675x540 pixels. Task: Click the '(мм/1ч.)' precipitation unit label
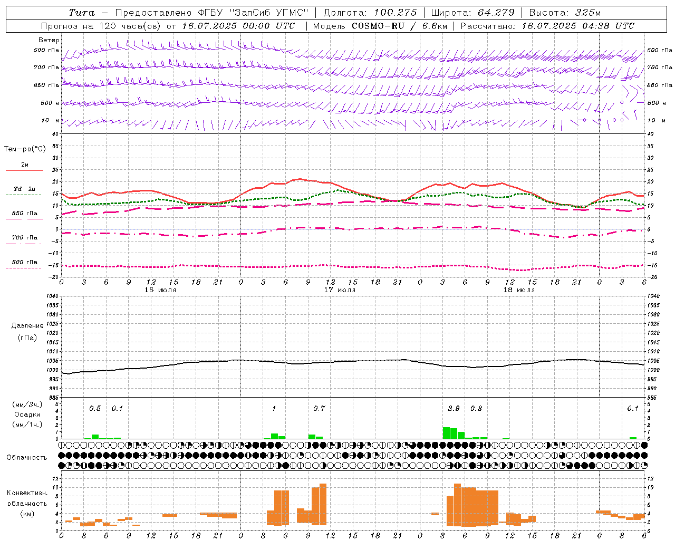pos(27,425)
